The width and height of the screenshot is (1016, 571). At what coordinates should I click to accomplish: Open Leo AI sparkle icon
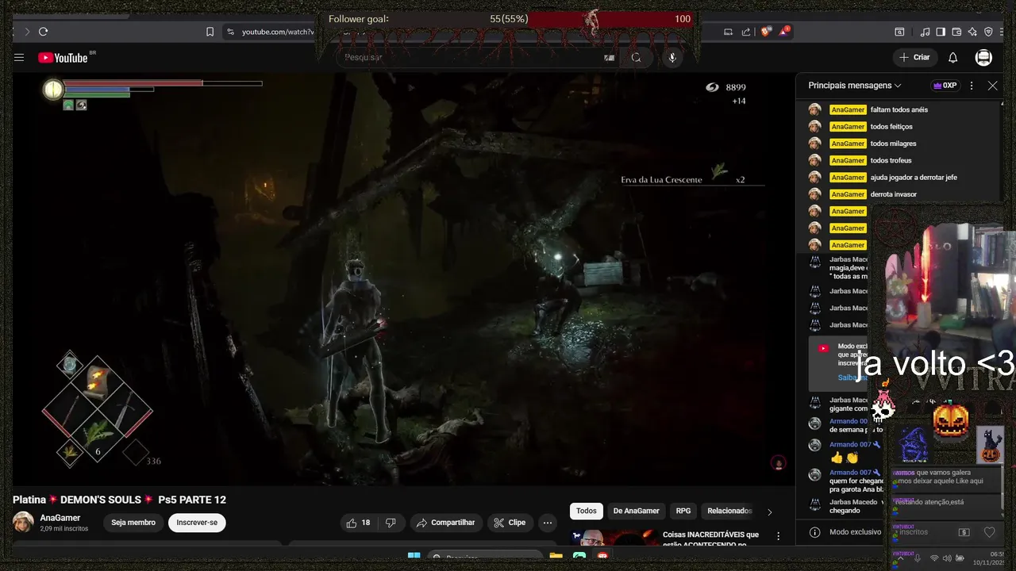pos(972,32)
